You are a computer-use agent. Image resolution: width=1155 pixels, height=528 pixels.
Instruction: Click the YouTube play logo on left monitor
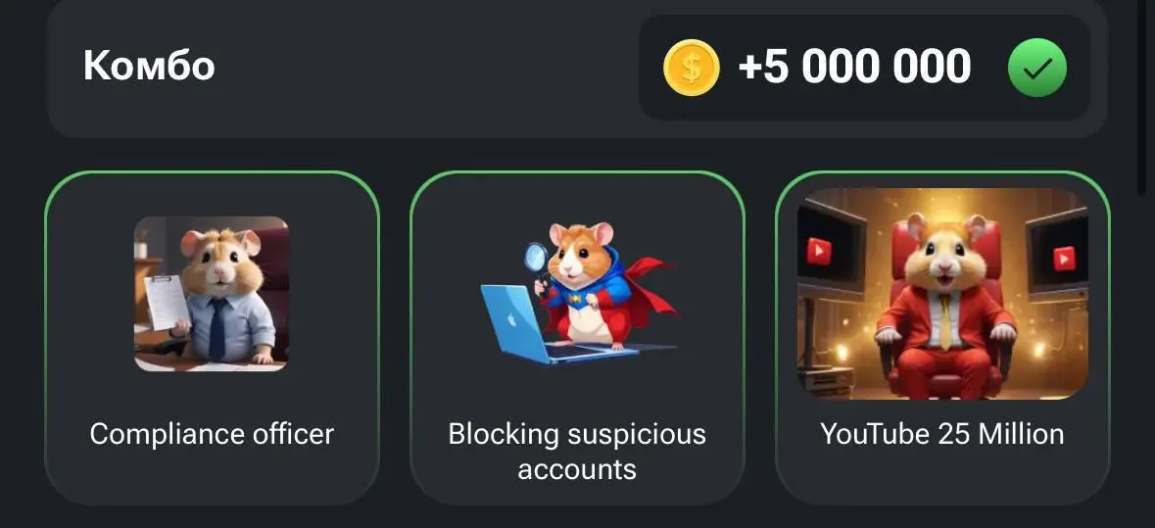coord(818,253)
